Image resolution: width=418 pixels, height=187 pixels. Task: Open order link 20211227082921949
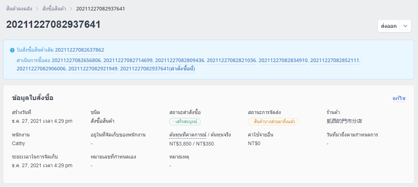pos(93,69)
